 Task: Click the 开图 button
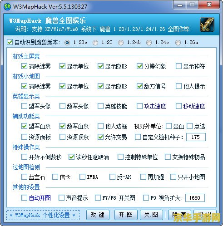126,215
